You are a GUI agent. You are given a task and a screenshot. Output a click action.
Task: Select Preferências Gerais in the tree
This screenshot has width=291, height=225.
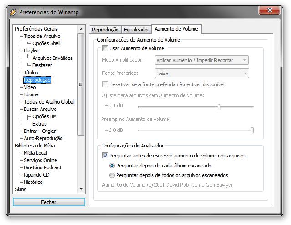(x=36, y=29)
